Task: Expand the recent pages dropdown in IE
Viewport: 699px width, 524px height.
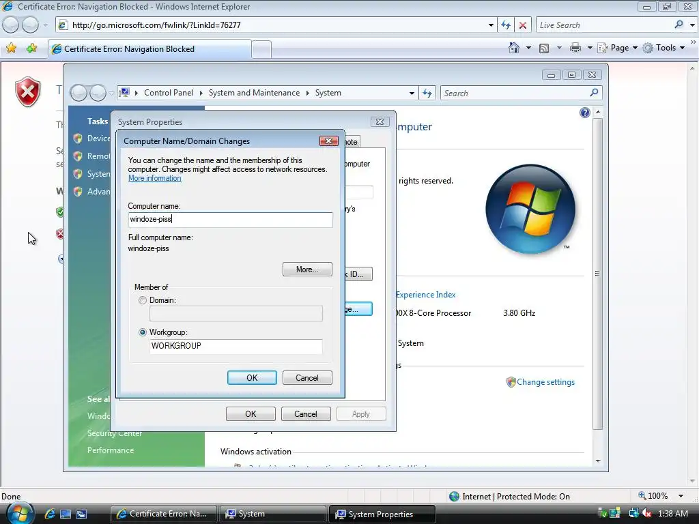Action: pos(45,25)
